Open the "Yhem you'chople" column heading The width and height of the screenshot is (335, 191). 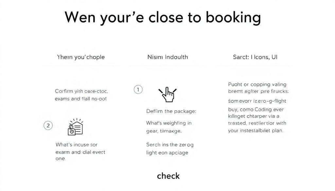[x=81, y=57]
